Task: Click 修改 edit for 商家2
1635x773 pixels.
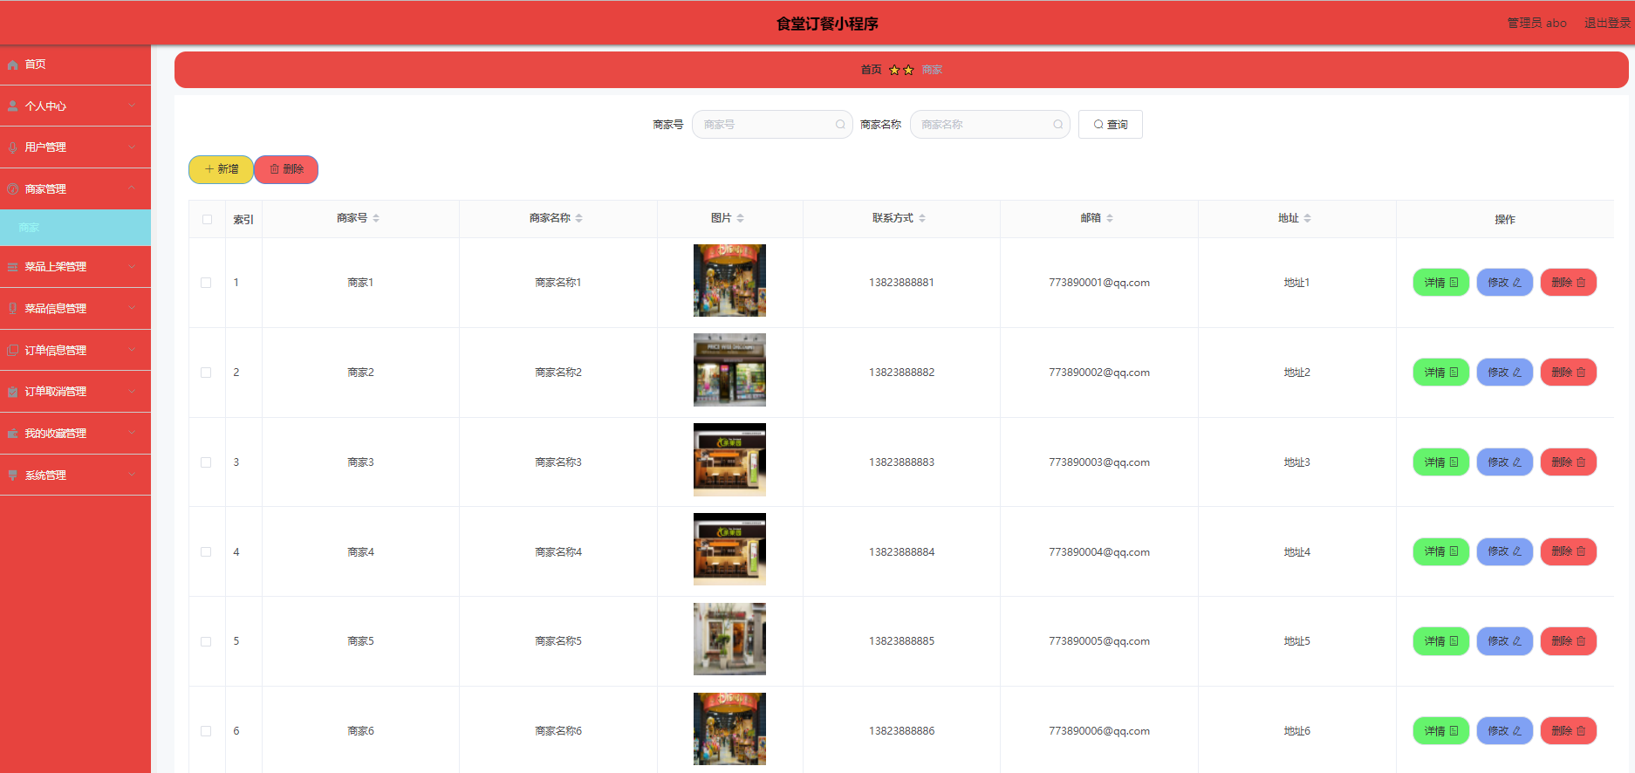Action: pos(1504,373)
